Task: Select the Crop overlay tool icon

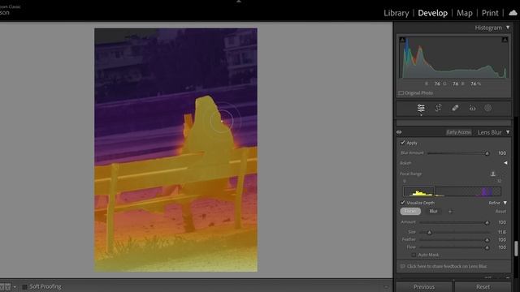Action: point(438,108)
